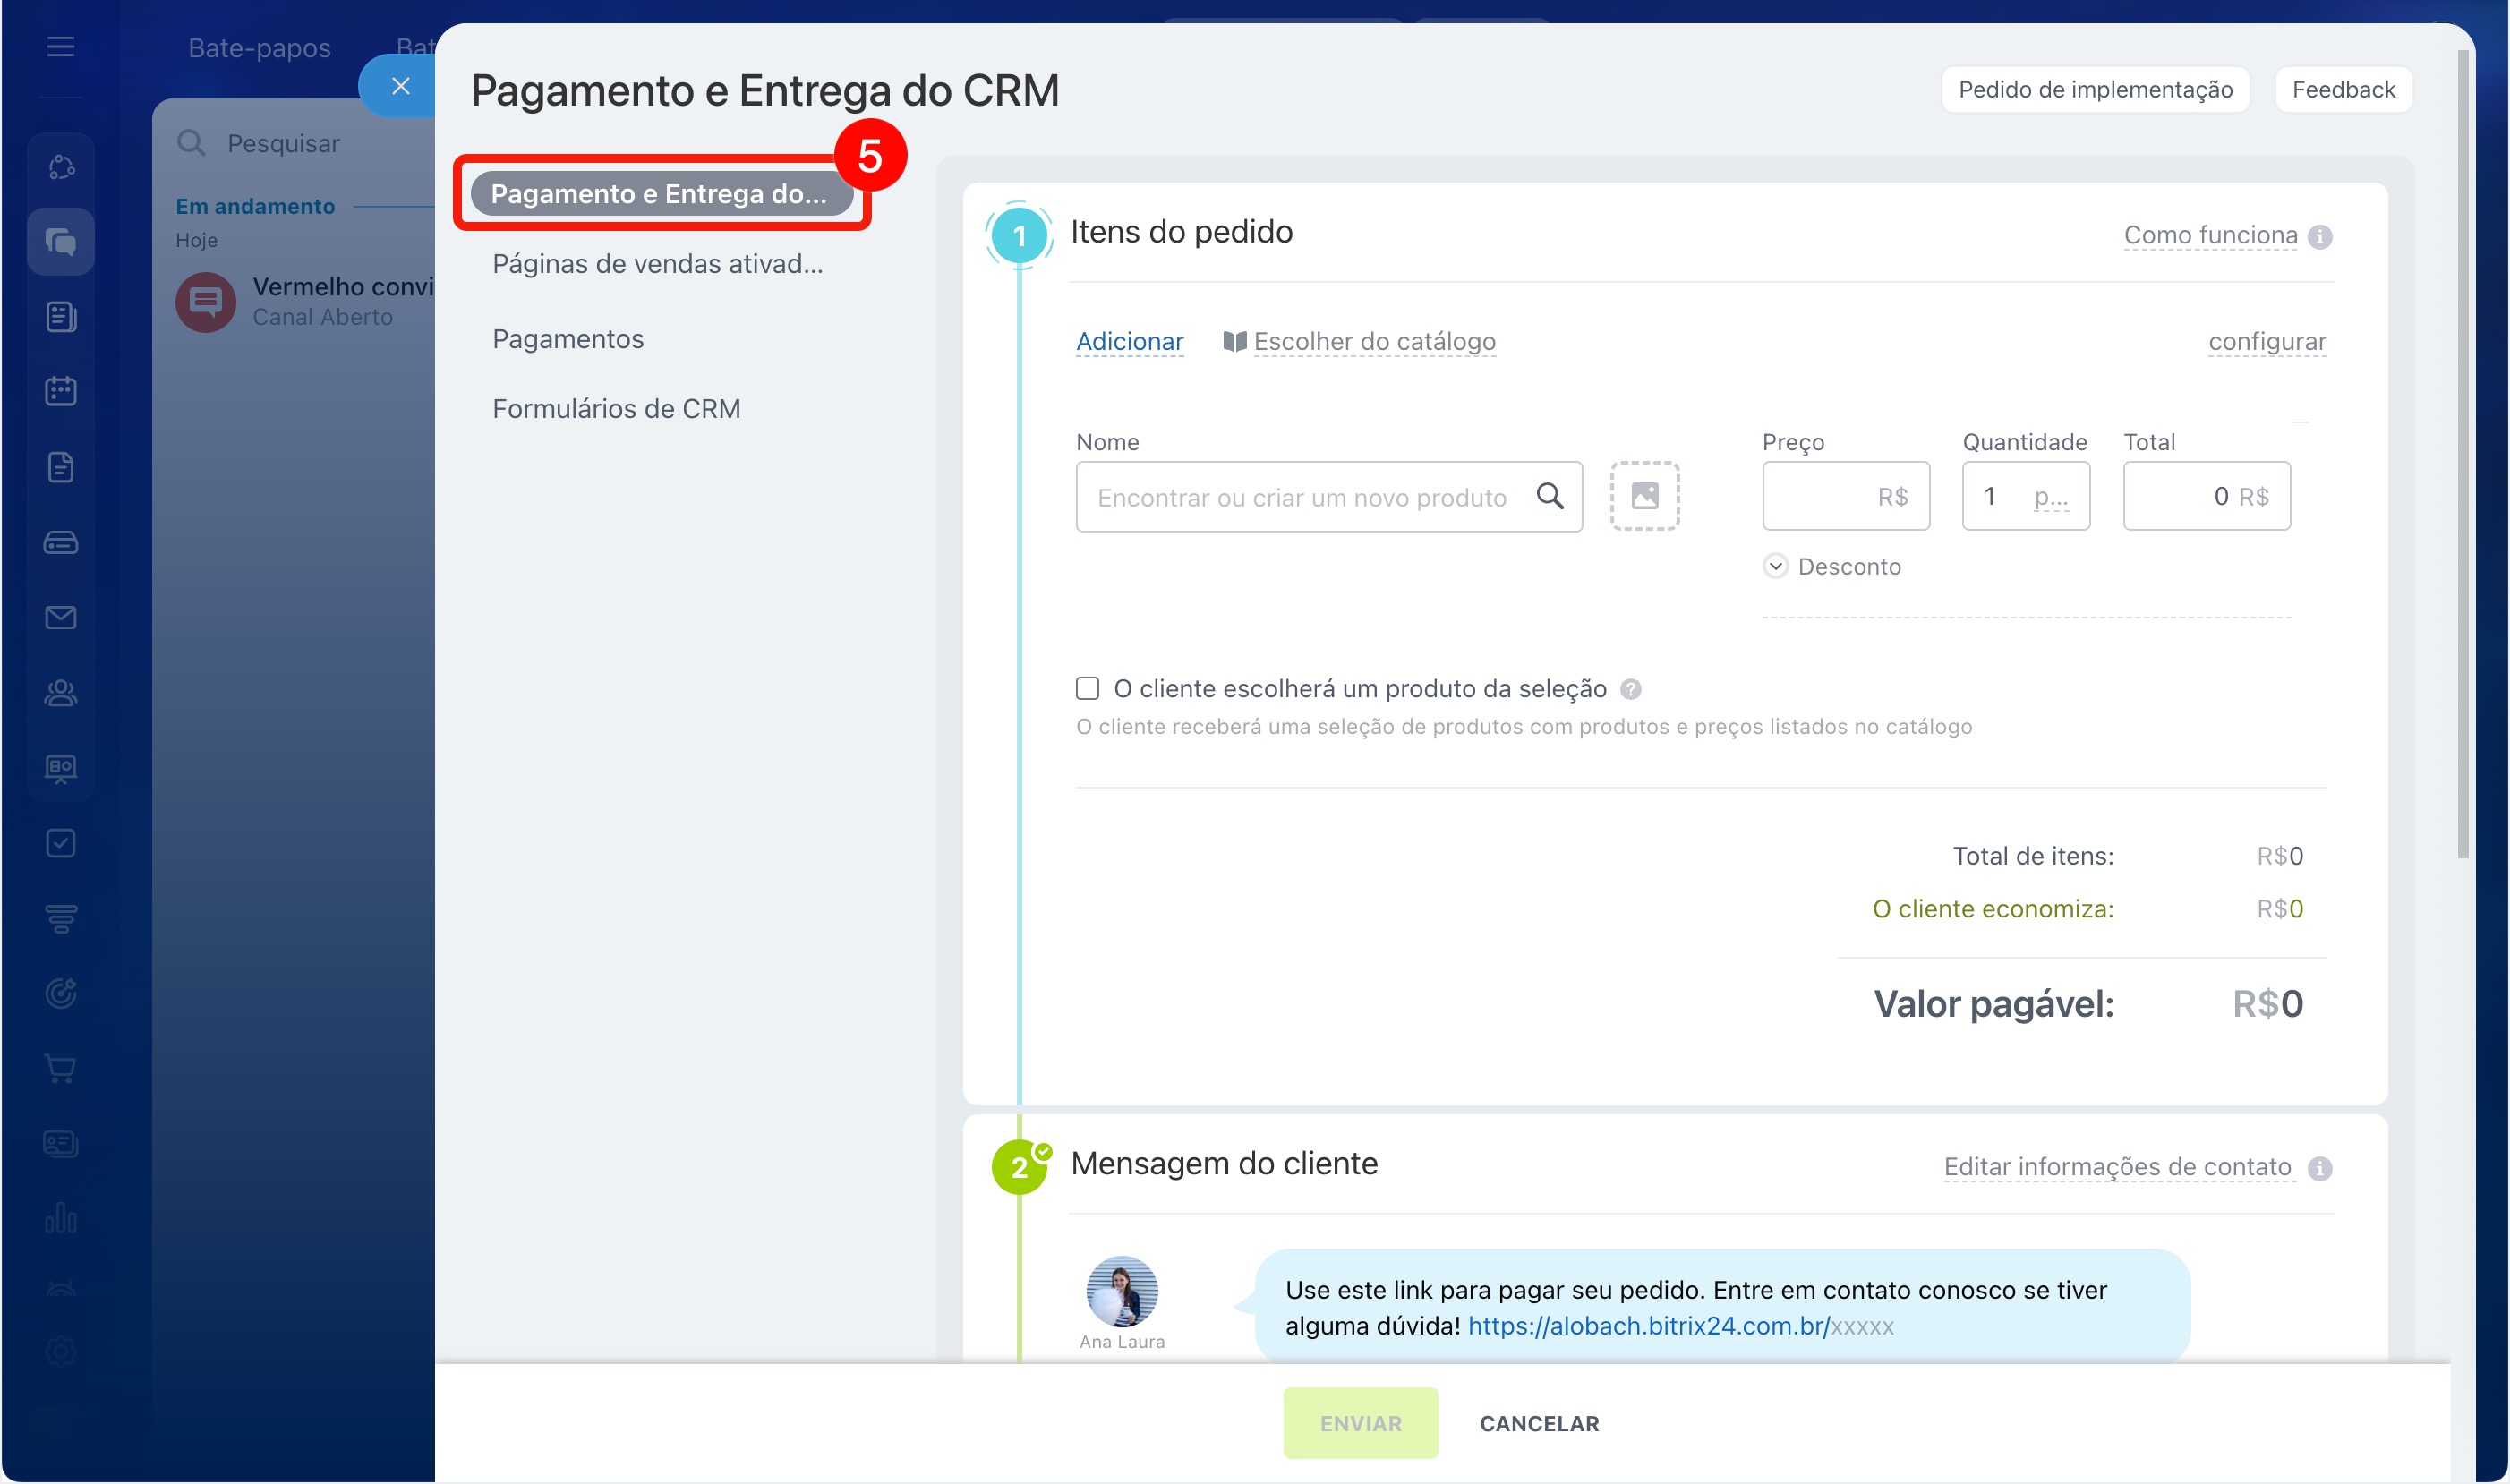
Task: Open the mail icon in left sidebar
Action: pyautogui.click(x=61, y=617)
